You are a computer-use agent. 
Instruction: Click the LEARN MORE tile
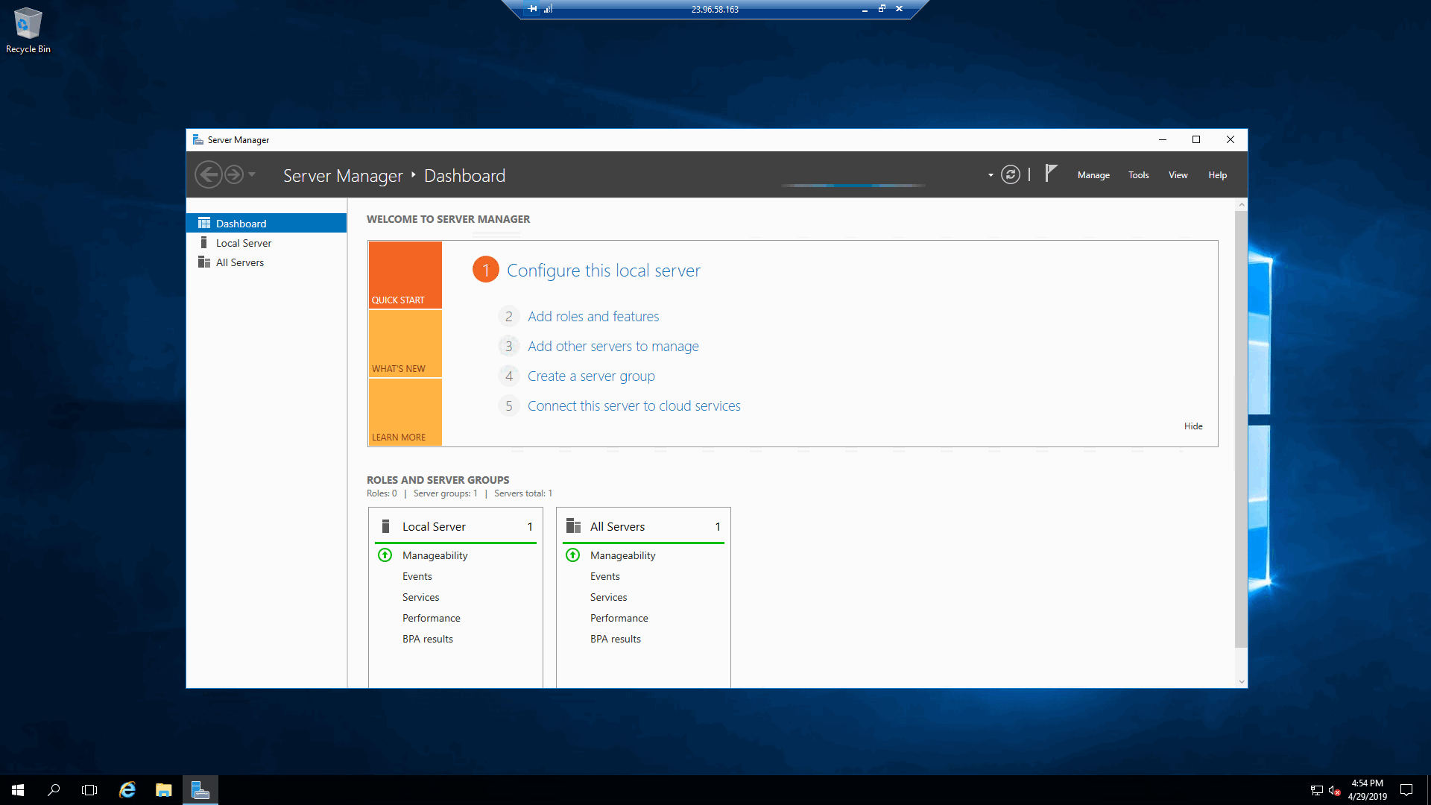click(405, 412)
